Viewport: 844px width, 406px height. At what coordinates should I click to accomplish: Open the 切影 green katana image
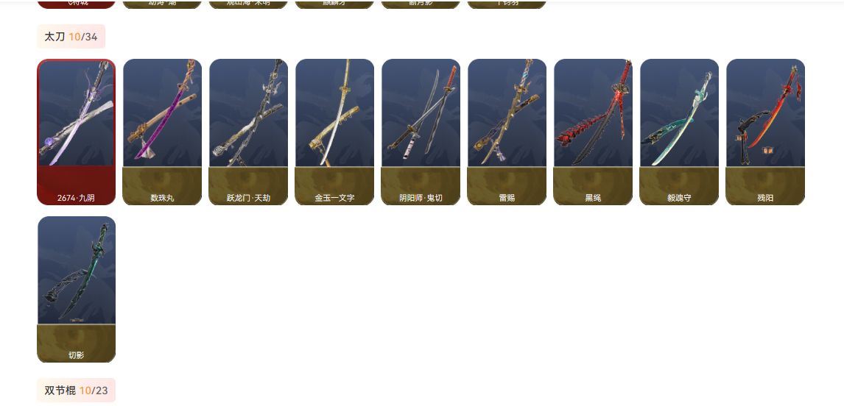pos(77,271)
